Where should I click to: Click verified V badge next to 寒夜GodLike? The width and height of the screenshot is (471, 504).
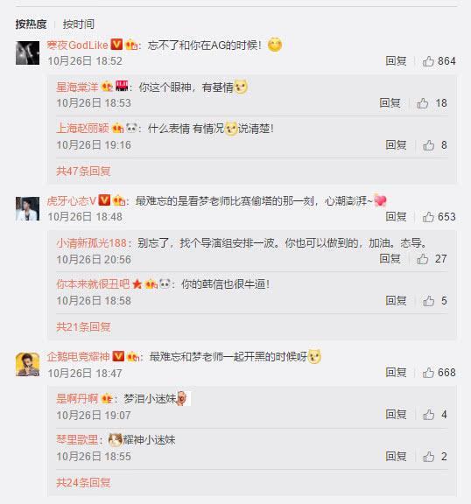(116, 45)
